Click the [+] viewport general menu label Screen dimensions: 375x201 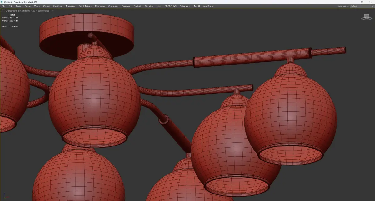2,11
